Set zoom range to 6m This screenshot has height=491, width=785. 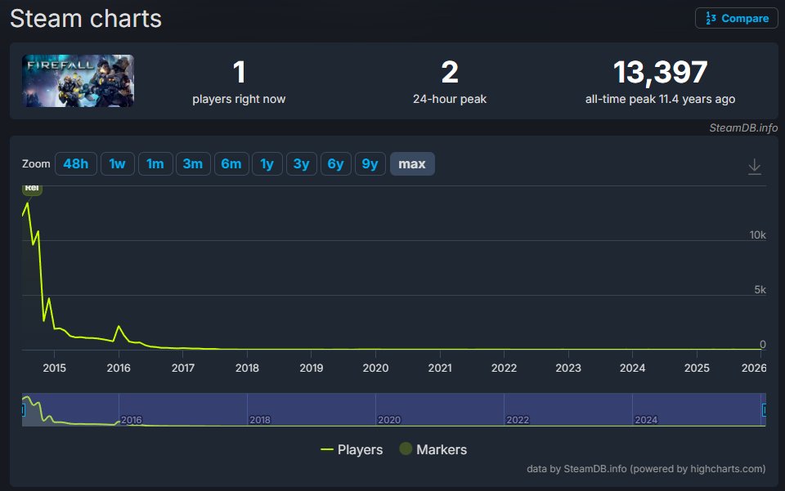(231, 164)
